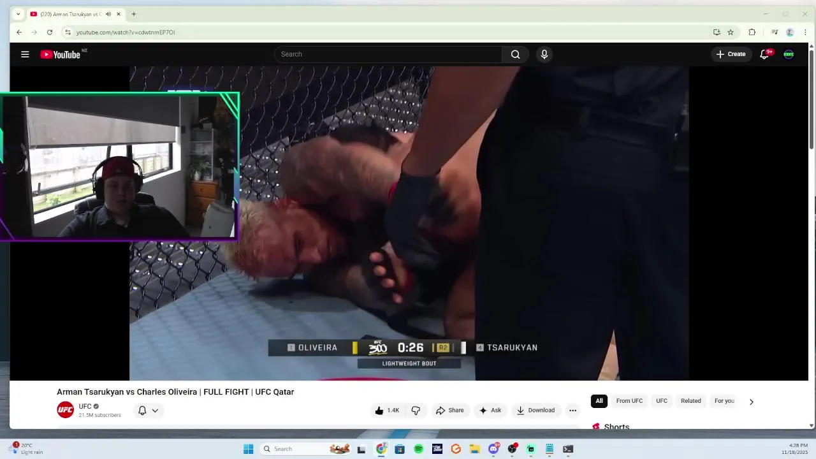Click the Windows taskbar search box
The image size is (816, 459).
[x=307, y=449]
